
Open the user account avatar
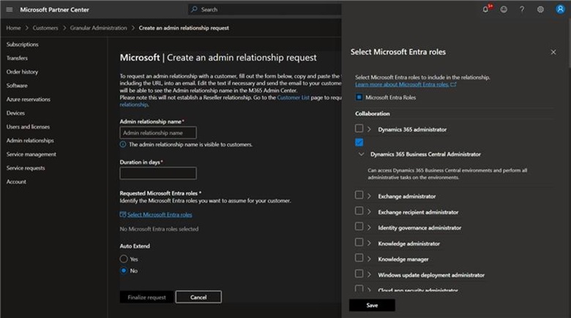click(560, 9)
